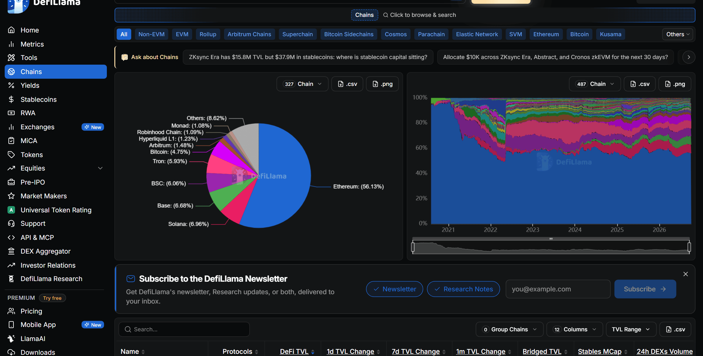Toggle the Newsletter subscription option
Viewport: 703px width, 356px height.
pos(395,289)
